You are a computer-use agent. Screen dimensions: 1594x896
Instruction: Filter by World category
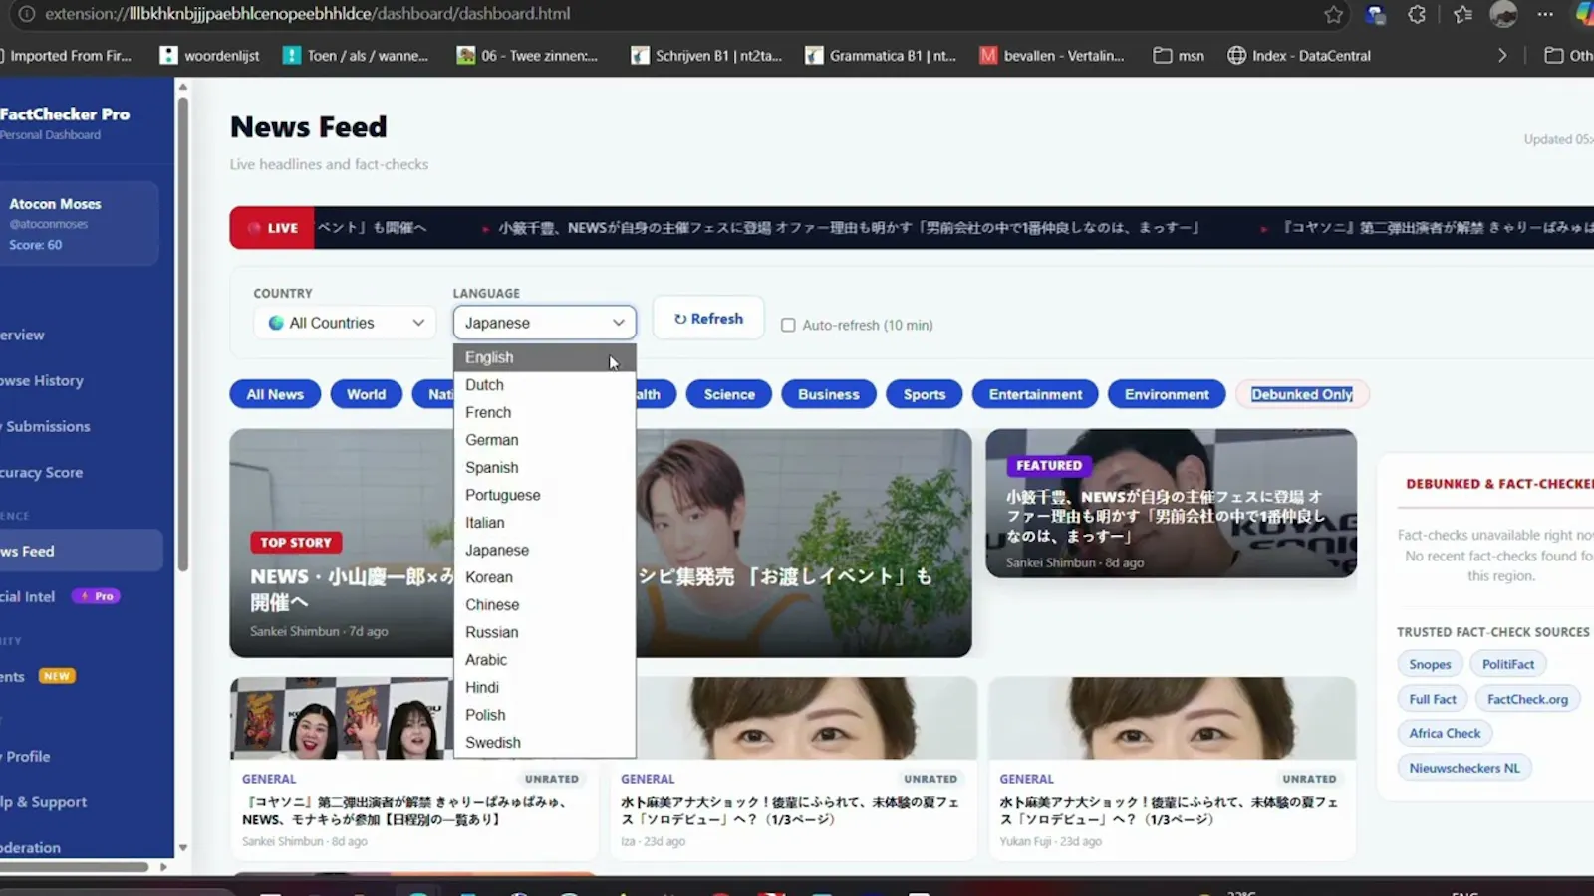point(367,394)
